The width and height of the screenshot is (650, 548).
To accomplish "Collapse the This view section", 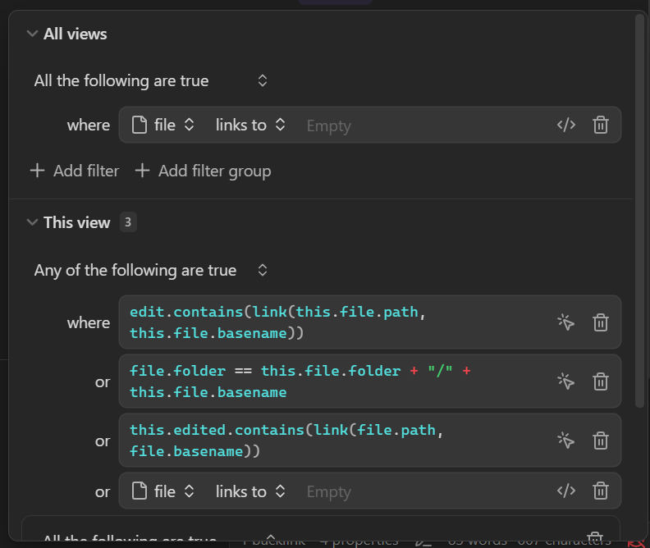I will (x=33, y=222).
